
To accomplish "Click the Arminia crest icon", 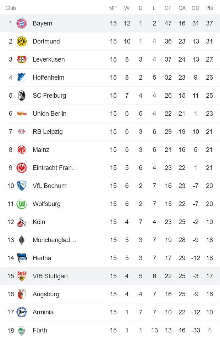I will click(21, 312).
